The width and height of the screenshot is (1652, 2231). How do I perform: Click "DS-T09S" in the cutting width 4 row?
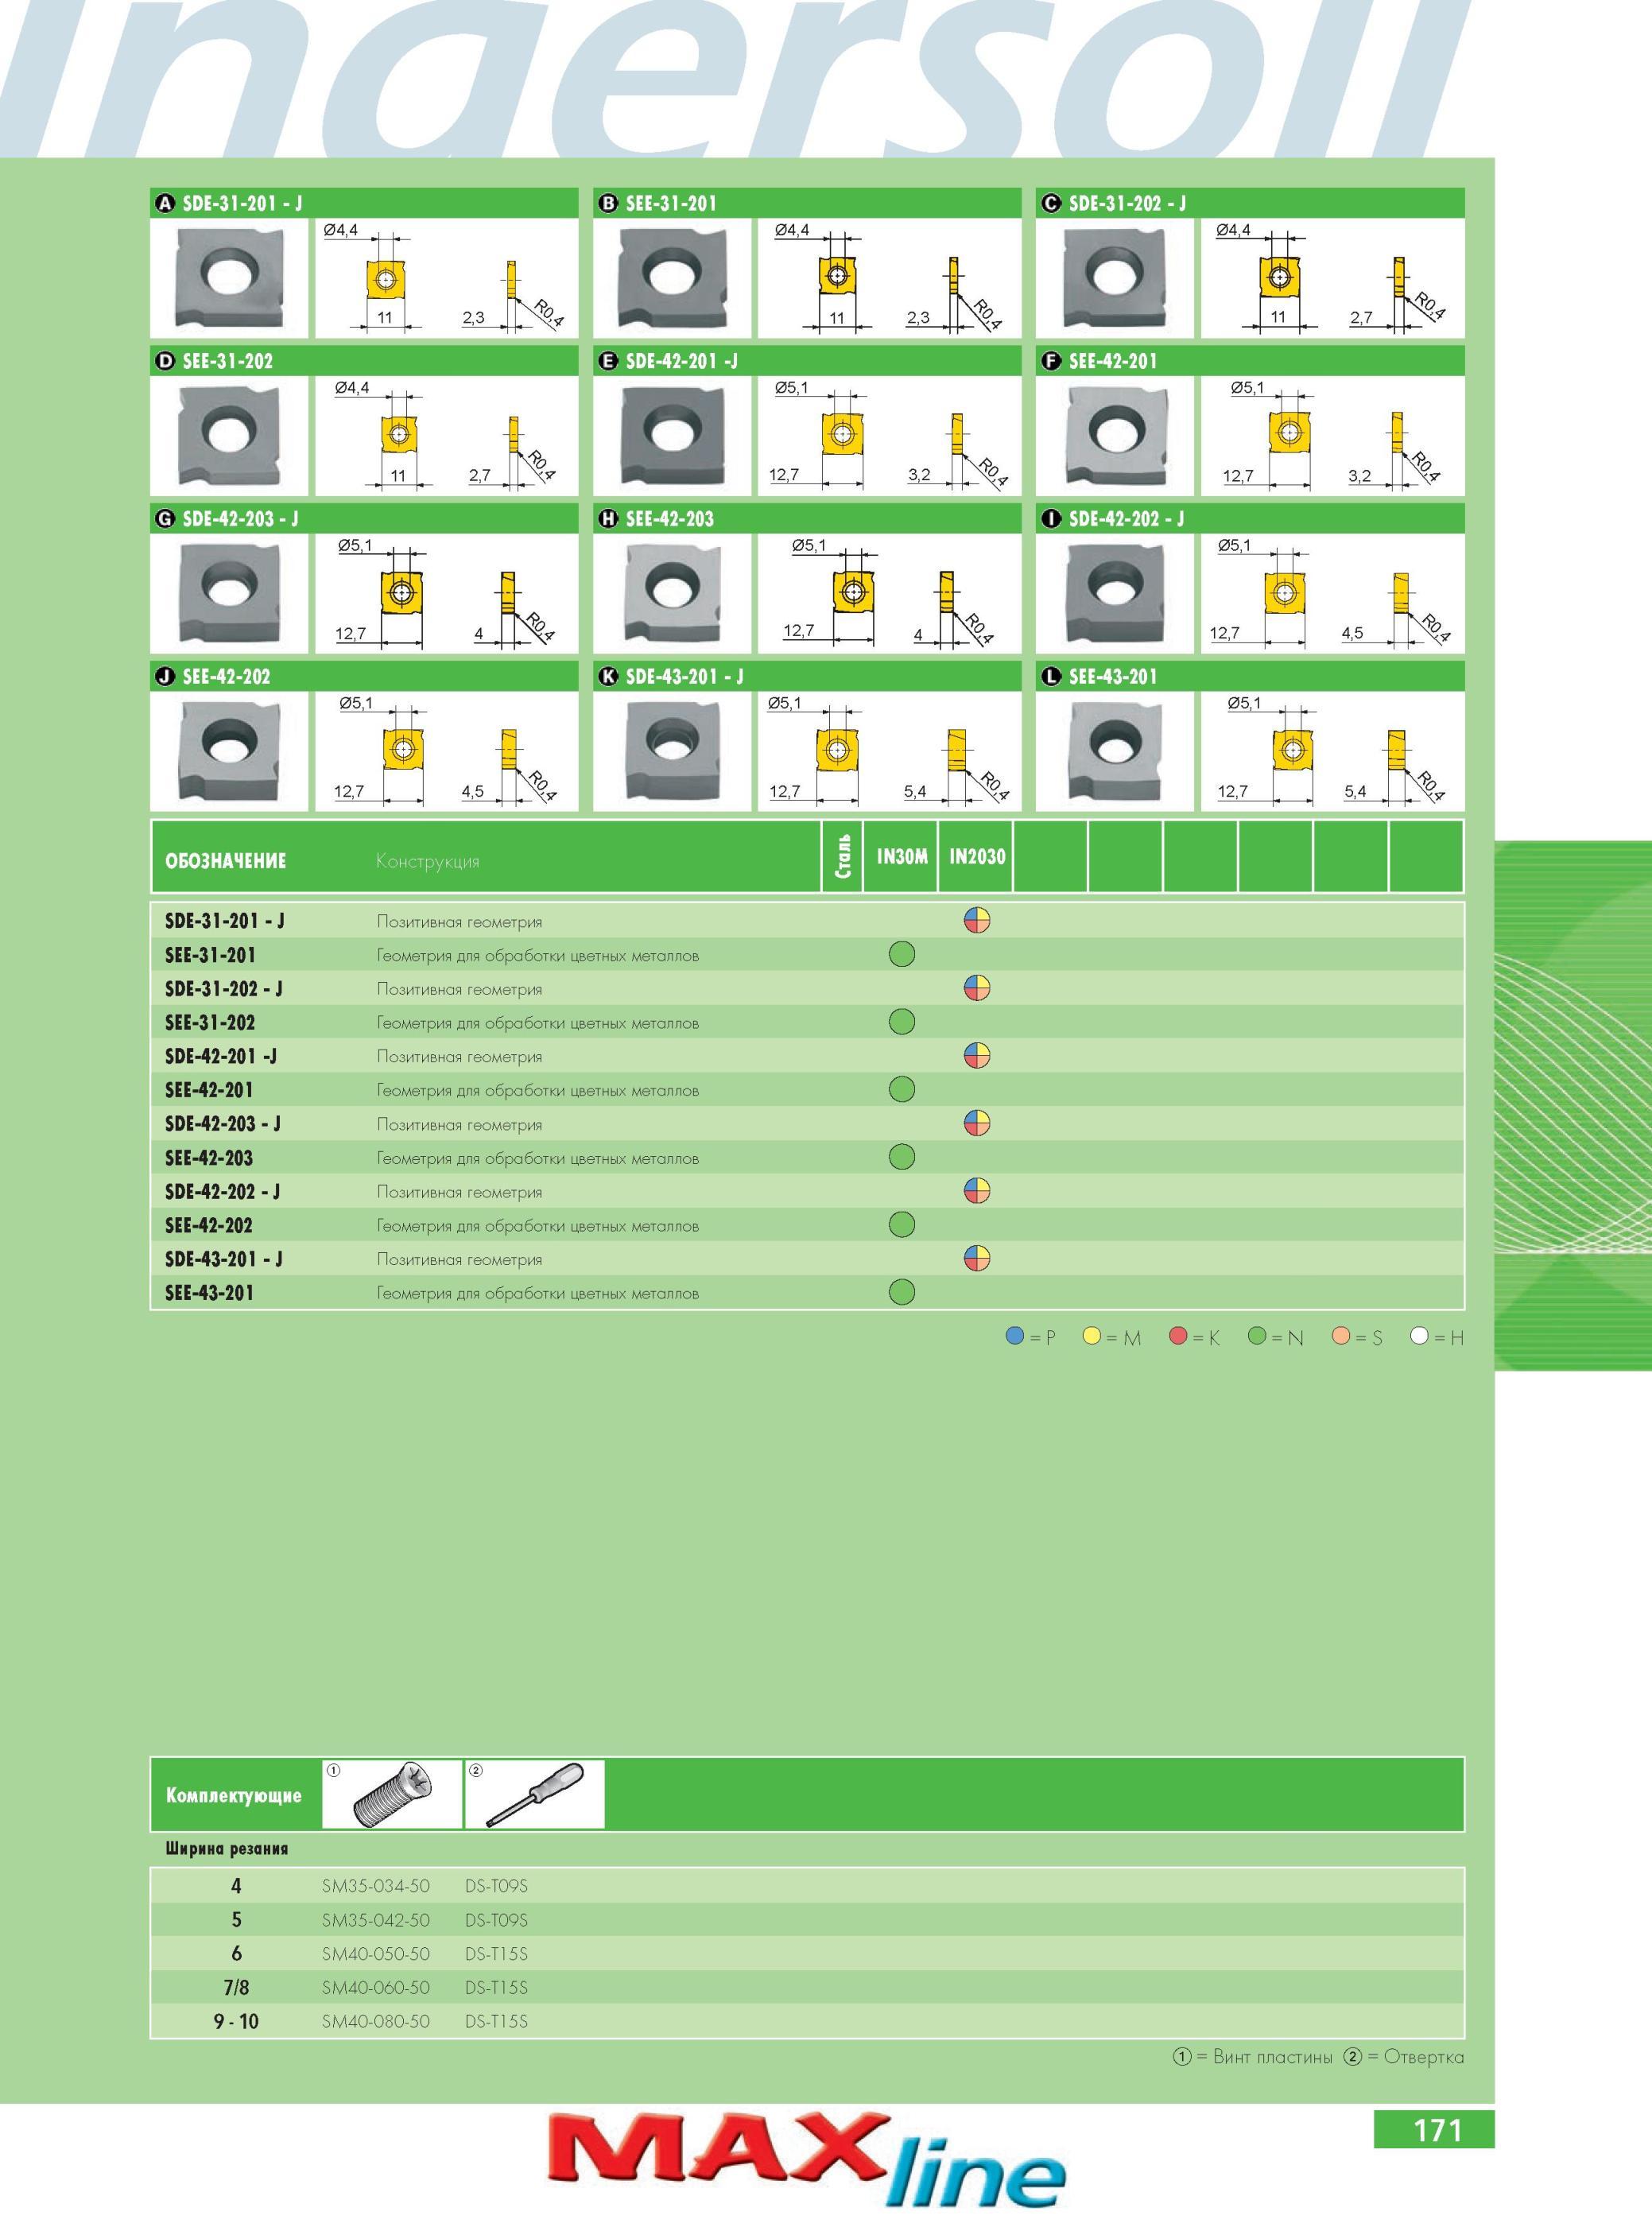[496, 1886]
